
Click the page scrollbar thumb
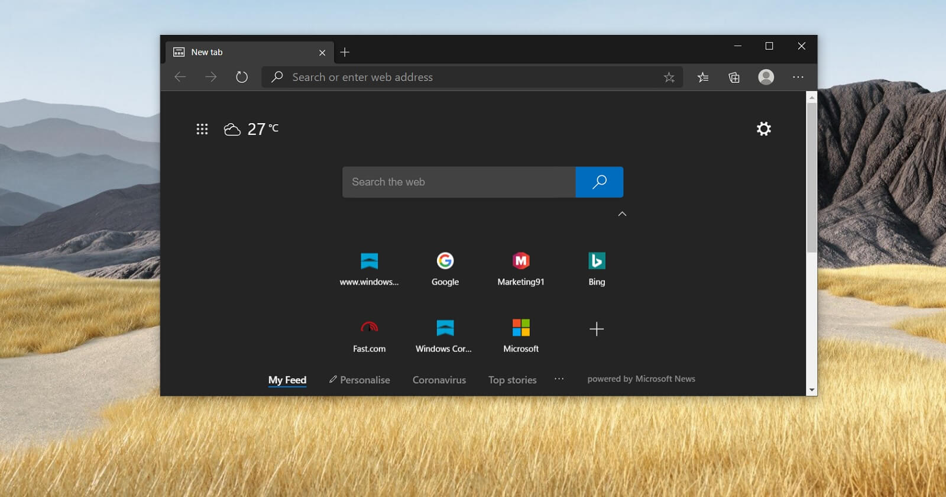812,177
